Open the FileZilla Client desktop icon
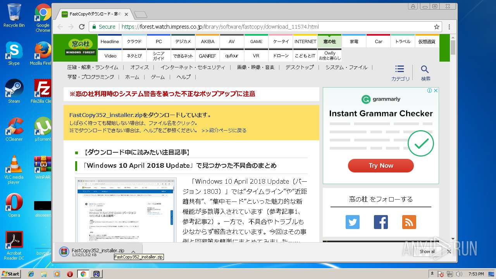496x279 pixels. tap(42, 91)
